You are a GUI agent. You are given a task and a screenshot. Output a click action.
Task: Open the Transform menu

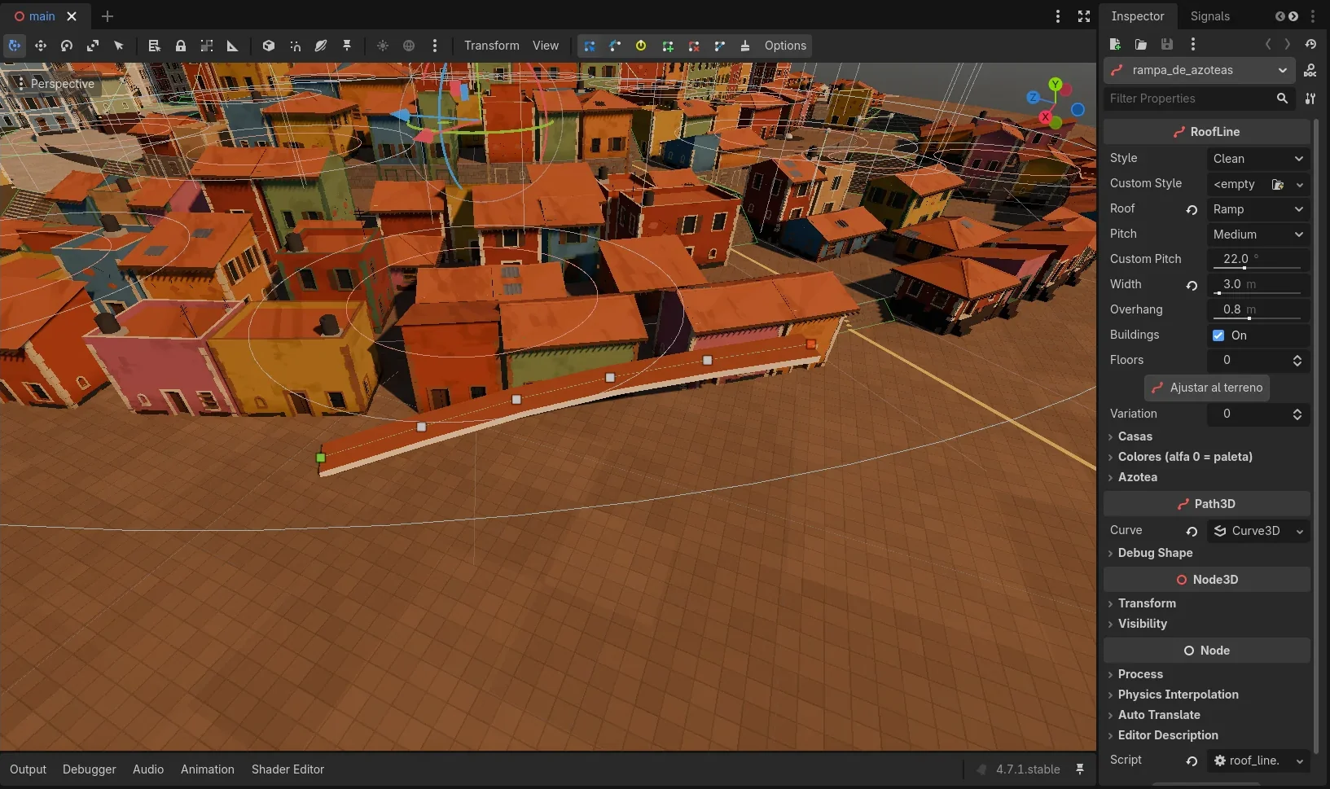(491, 46)
